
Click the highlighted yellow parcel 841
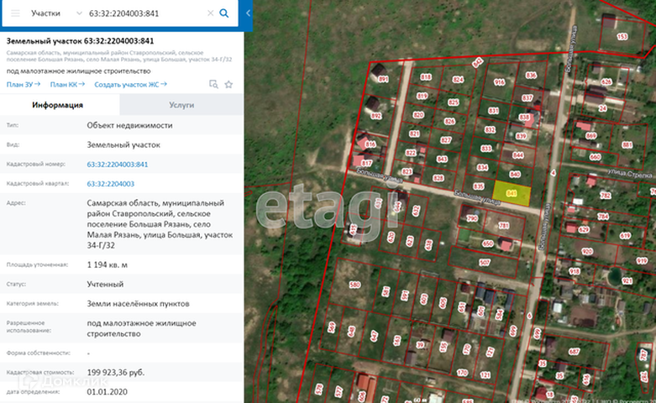(x=512, y=193)
